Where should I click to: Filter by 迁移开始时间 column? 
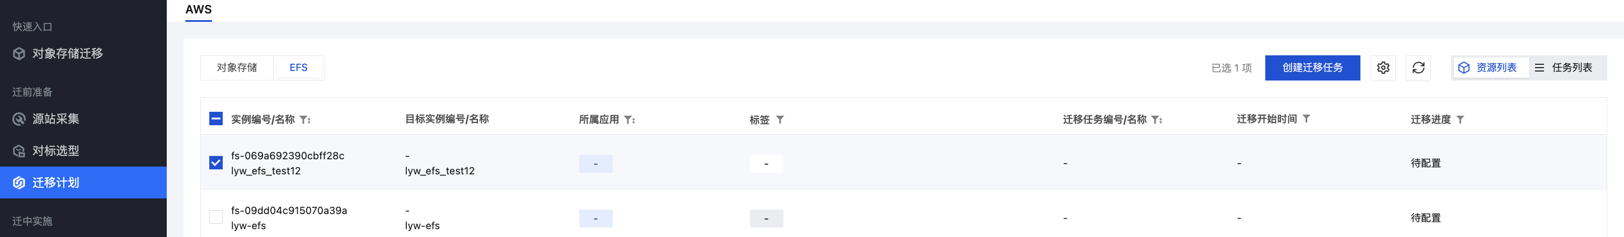pos(1306,119)
